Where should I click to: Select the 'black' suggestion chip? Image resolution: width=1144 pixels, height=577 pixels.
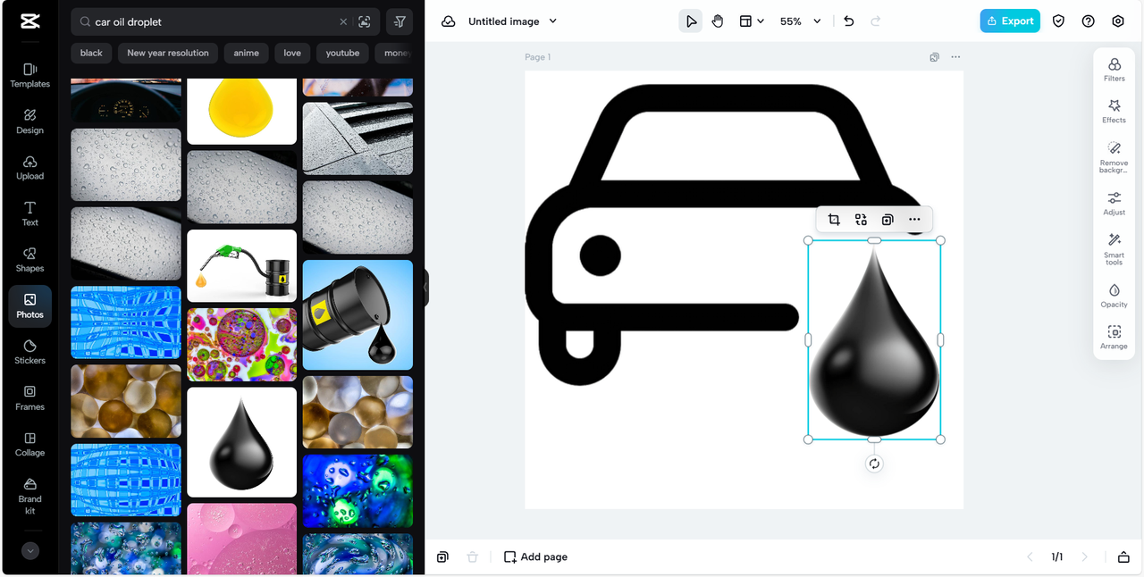coord(91,53)
